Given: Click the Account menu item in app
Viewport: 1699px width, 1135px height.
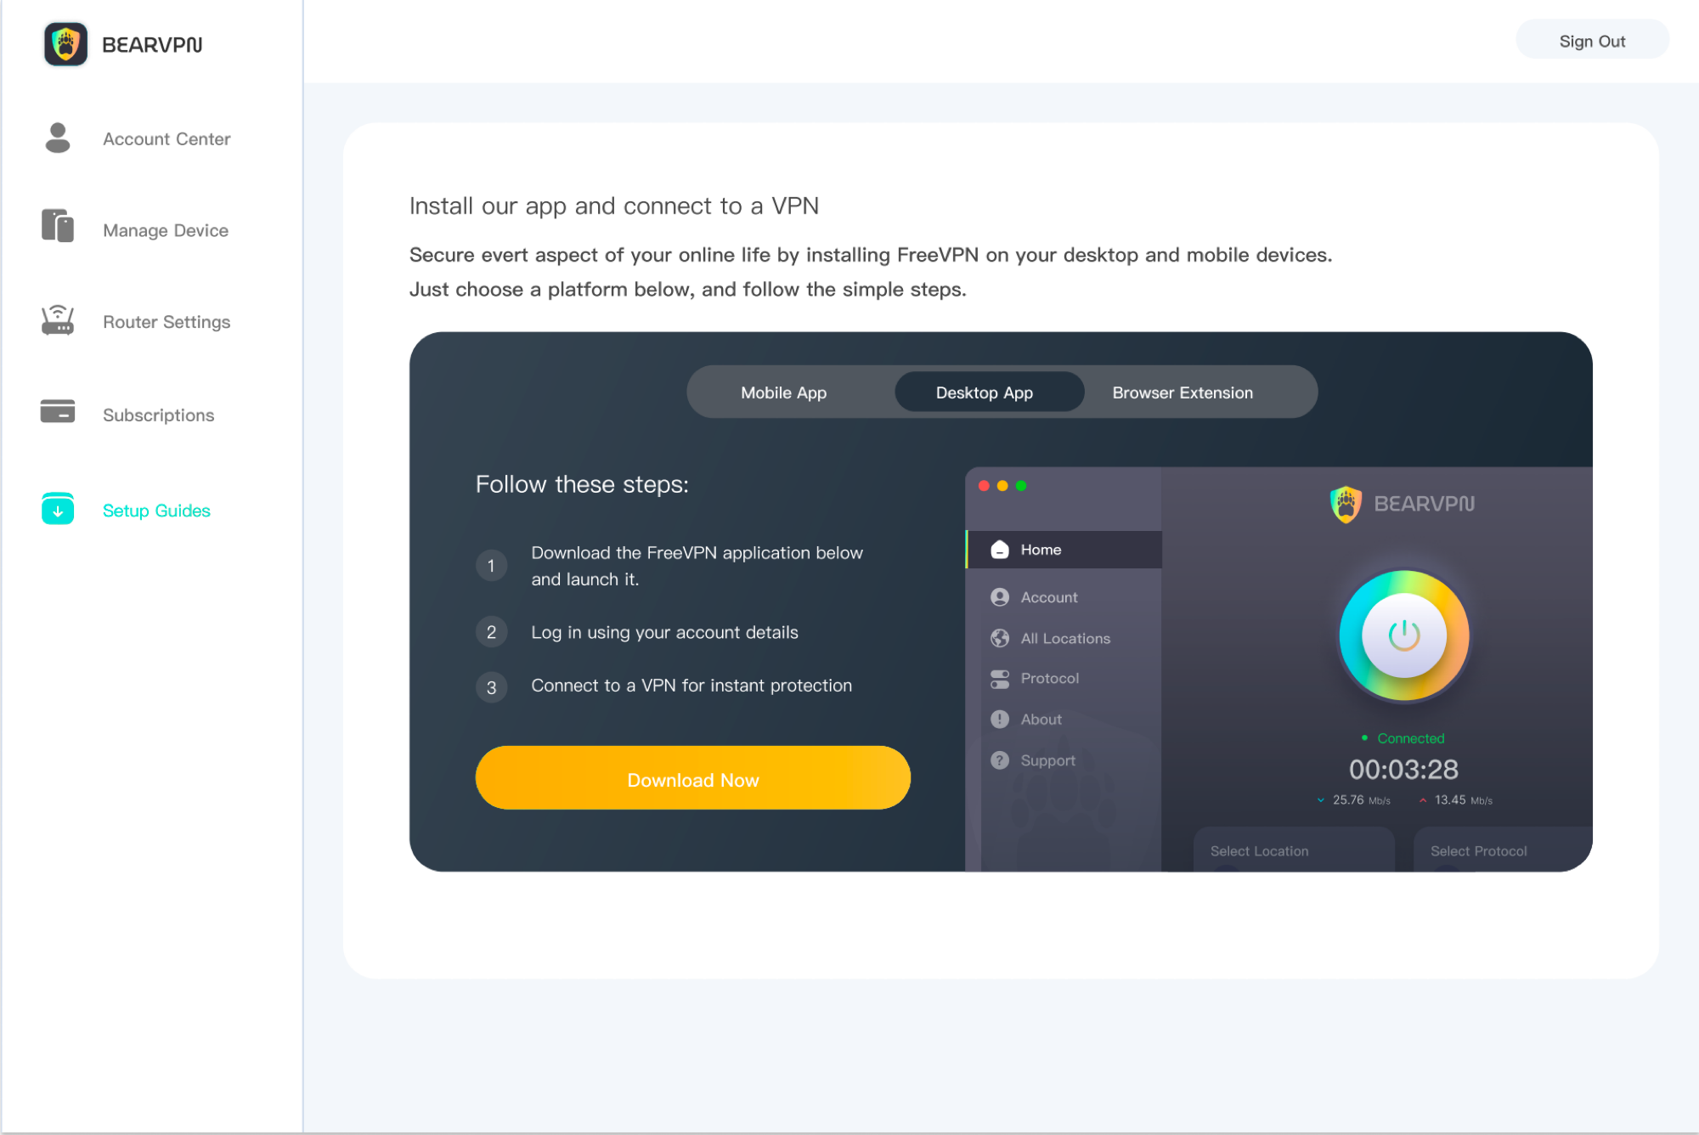Looking at the screenshot, I should [1049, 596].
